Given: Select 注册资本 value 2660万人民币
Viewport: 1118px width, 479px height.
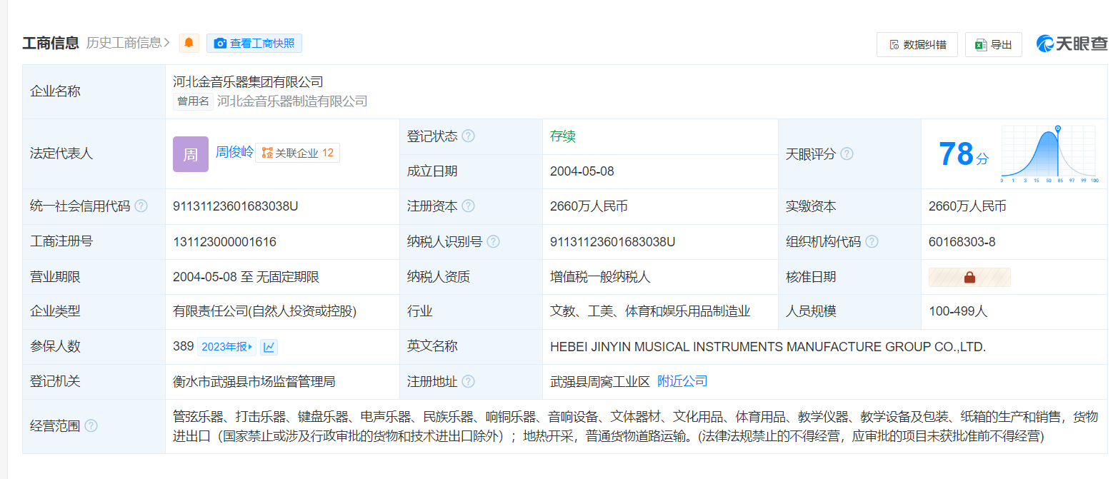Looking at the screenshot, I should pyautogui.click(x=589, y=206).
